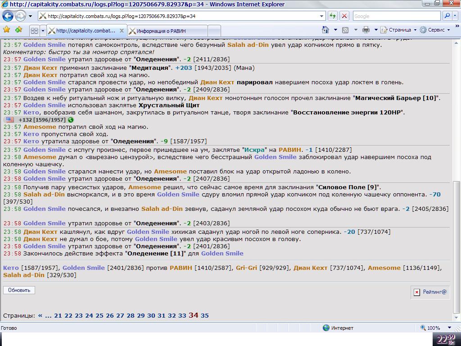Click into the Google search box
Image resolution: width=461 pixels, height=346 pixels.
[396, 16]
